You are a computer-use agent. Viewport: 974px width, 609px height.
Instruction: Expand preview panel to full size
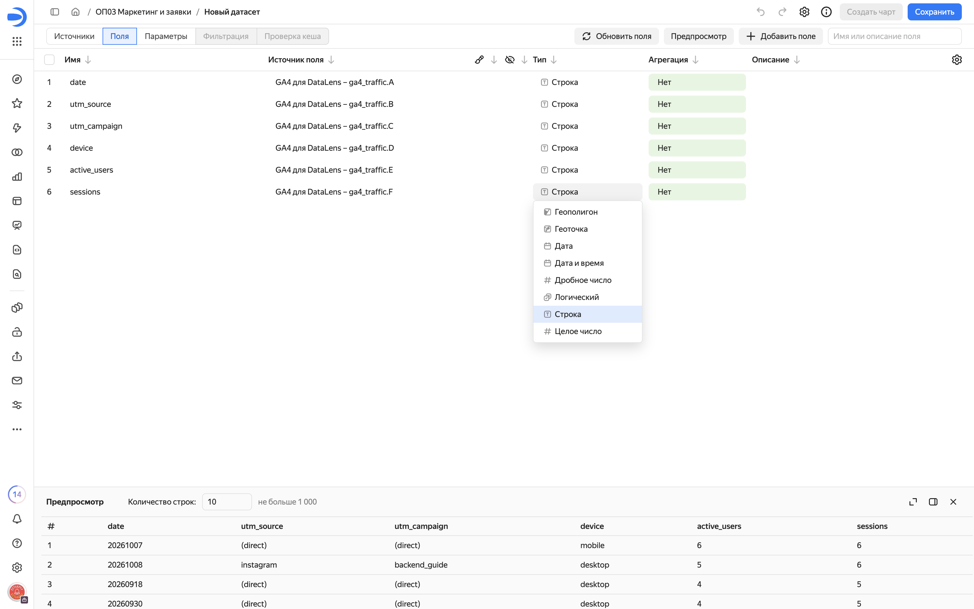tap(913, 502)
